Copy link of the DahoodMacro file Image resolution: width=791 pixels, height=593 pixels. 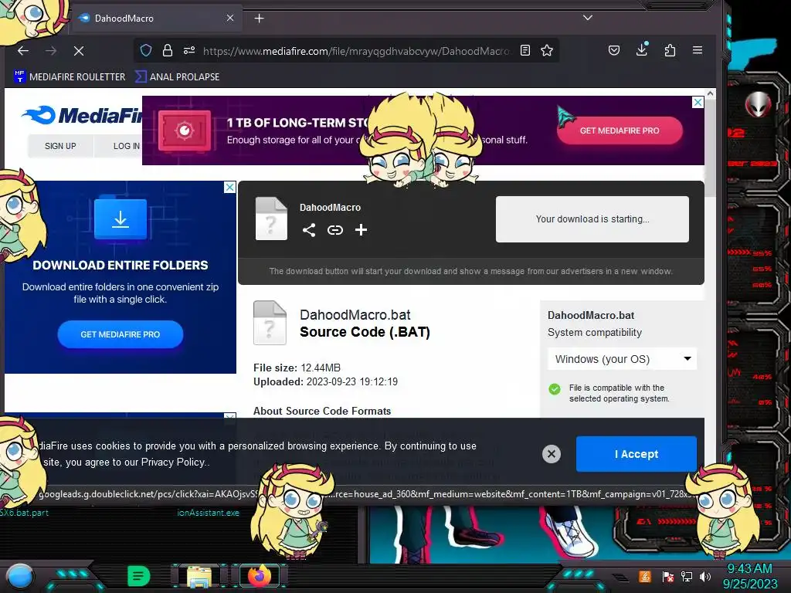335,230
